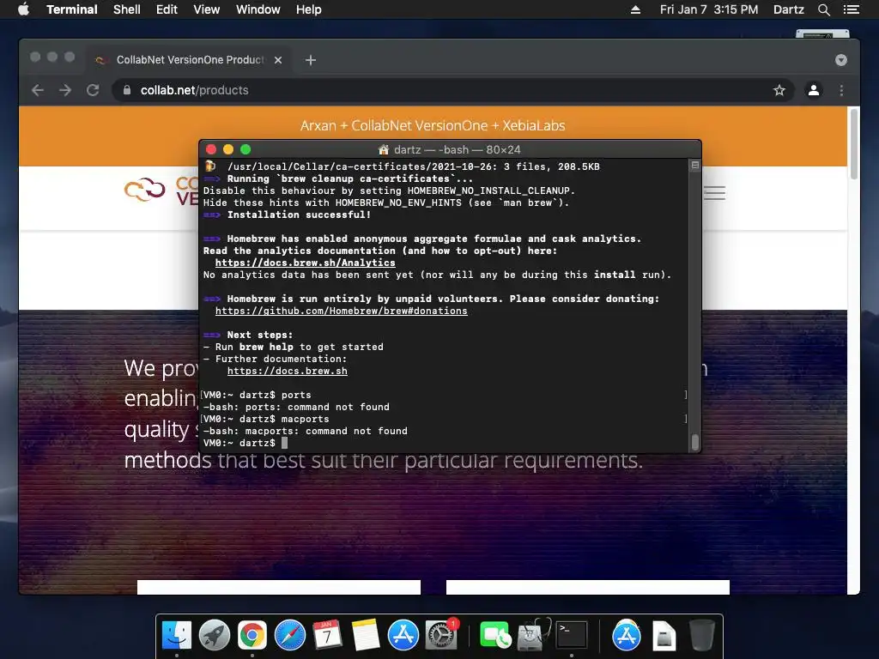879x659 pixels.
Task: Open Notification Center list icon
Action: tap(851, 9)
